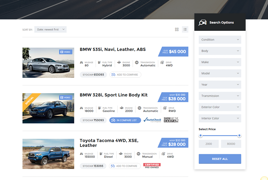Screen dimensions: 268x180
Task: Click engine icon for BMW 328i
Action: click(x=122, y=108)
